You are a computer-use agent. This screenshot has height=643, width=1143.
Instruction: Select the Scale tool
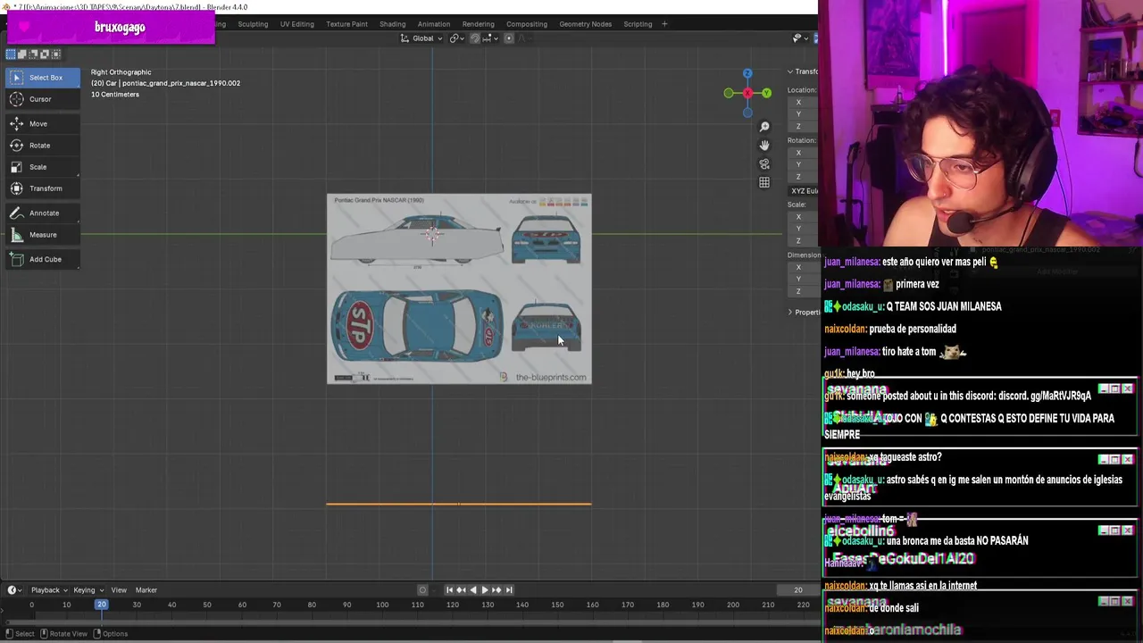[42, 167]
